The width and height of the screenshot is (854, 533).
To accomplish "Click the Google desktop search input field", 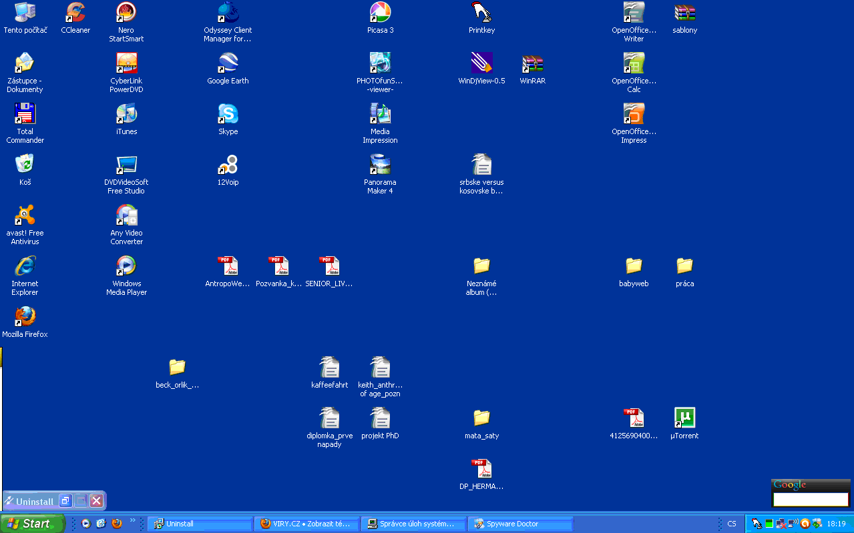I will click(x=810, y=499).
